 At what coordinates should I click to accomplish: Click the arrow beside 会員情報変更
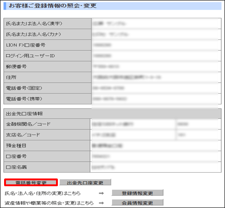[x=101, y=203]
